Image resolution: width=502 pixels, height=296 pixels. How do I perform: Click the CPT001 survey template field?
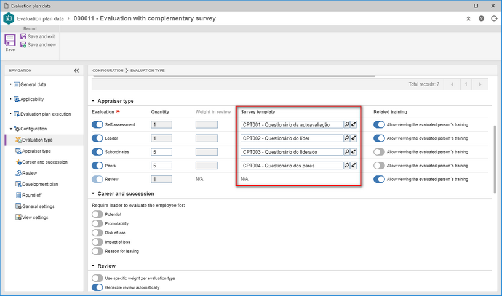point(292,124)
